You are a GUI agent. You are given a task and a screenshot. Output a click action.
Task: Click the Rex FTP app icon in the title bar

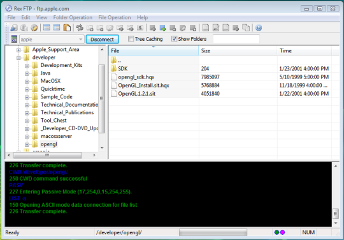(x=8, y=8)
